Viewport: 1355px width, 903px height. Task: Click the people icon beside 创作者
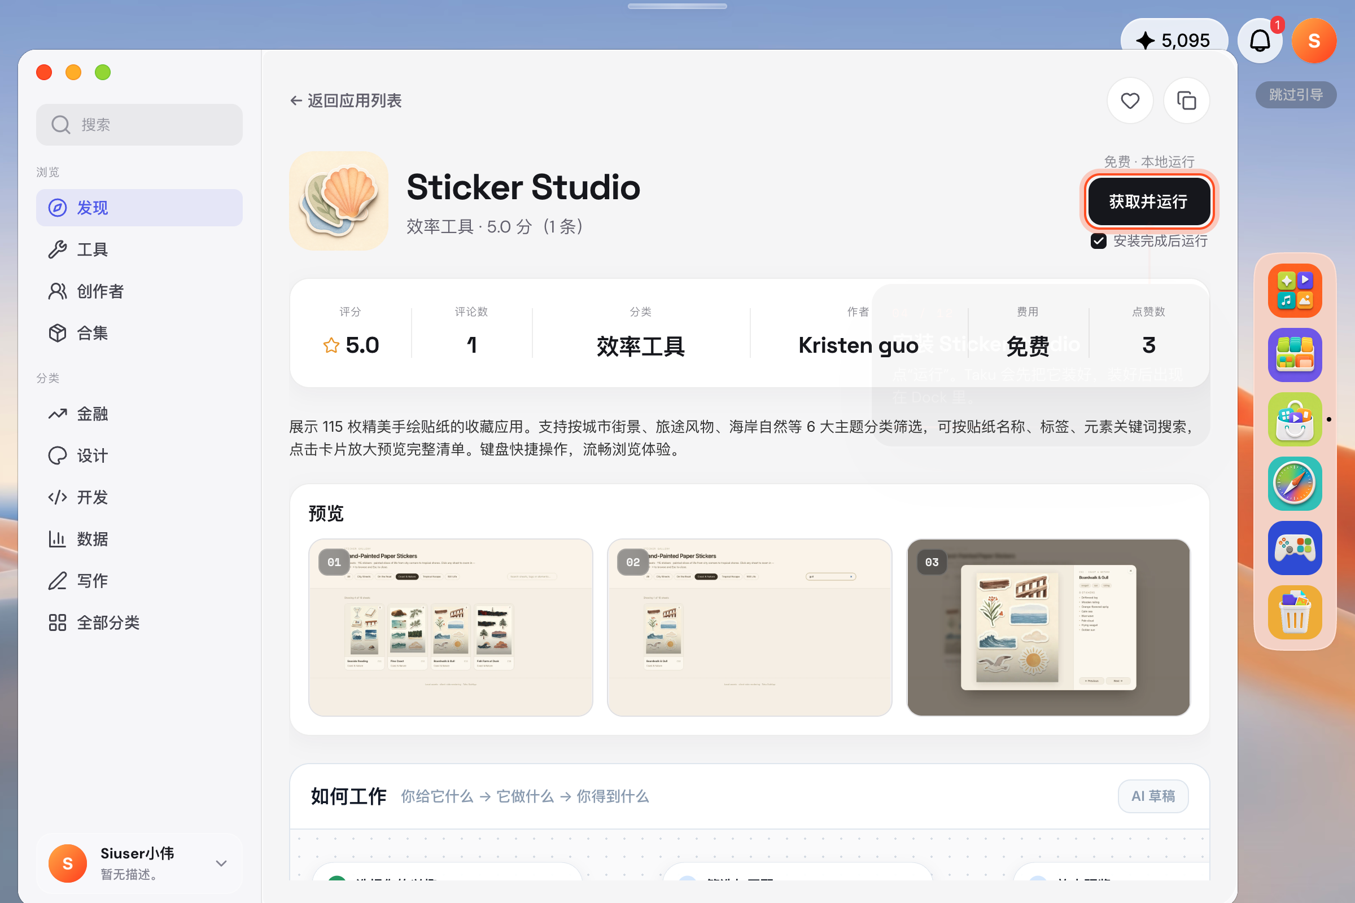coord(58,291)
